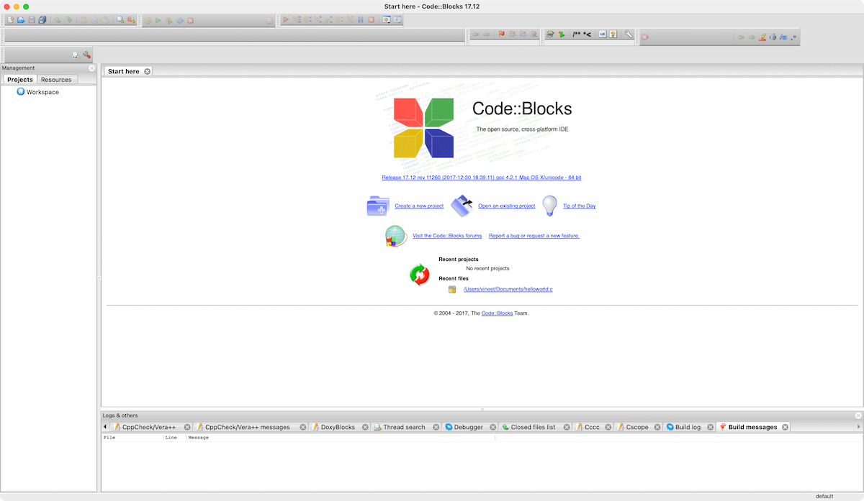Click the toggle bookmark red flag icon

point(502,35)
